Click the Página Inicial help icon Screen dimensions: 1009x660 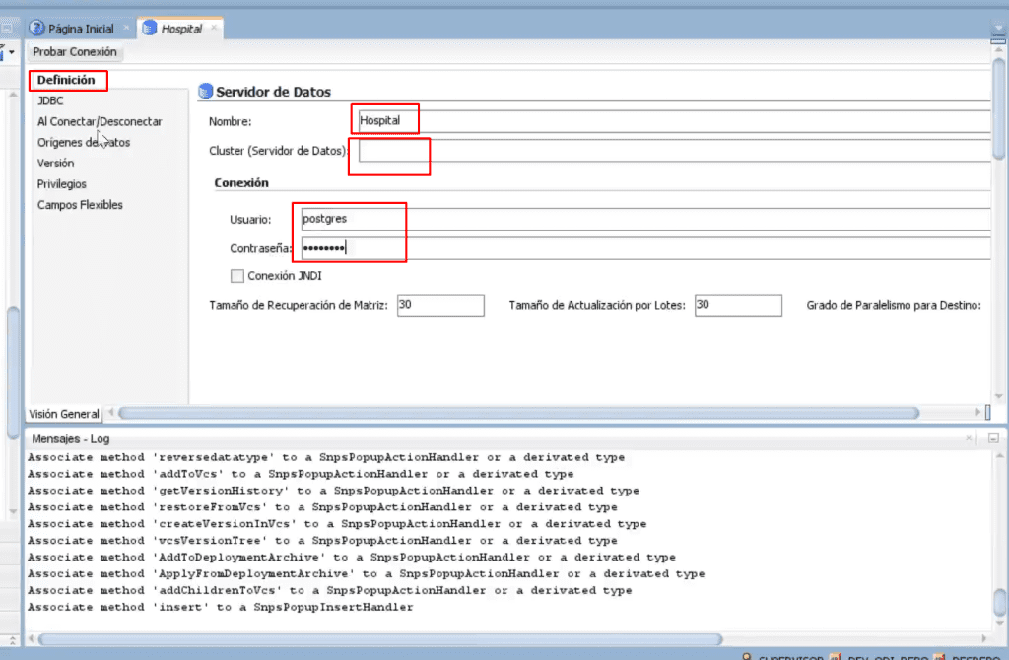pyautogui.click(x=36, y=28)
